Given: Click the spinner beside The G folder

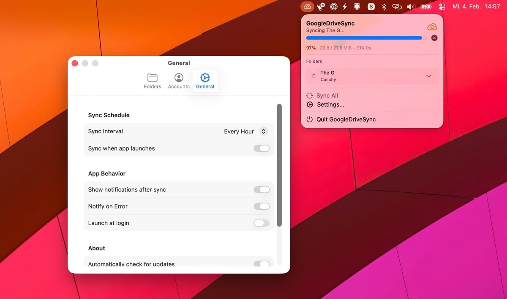Looking at the screenshot, I should (313, 76).
